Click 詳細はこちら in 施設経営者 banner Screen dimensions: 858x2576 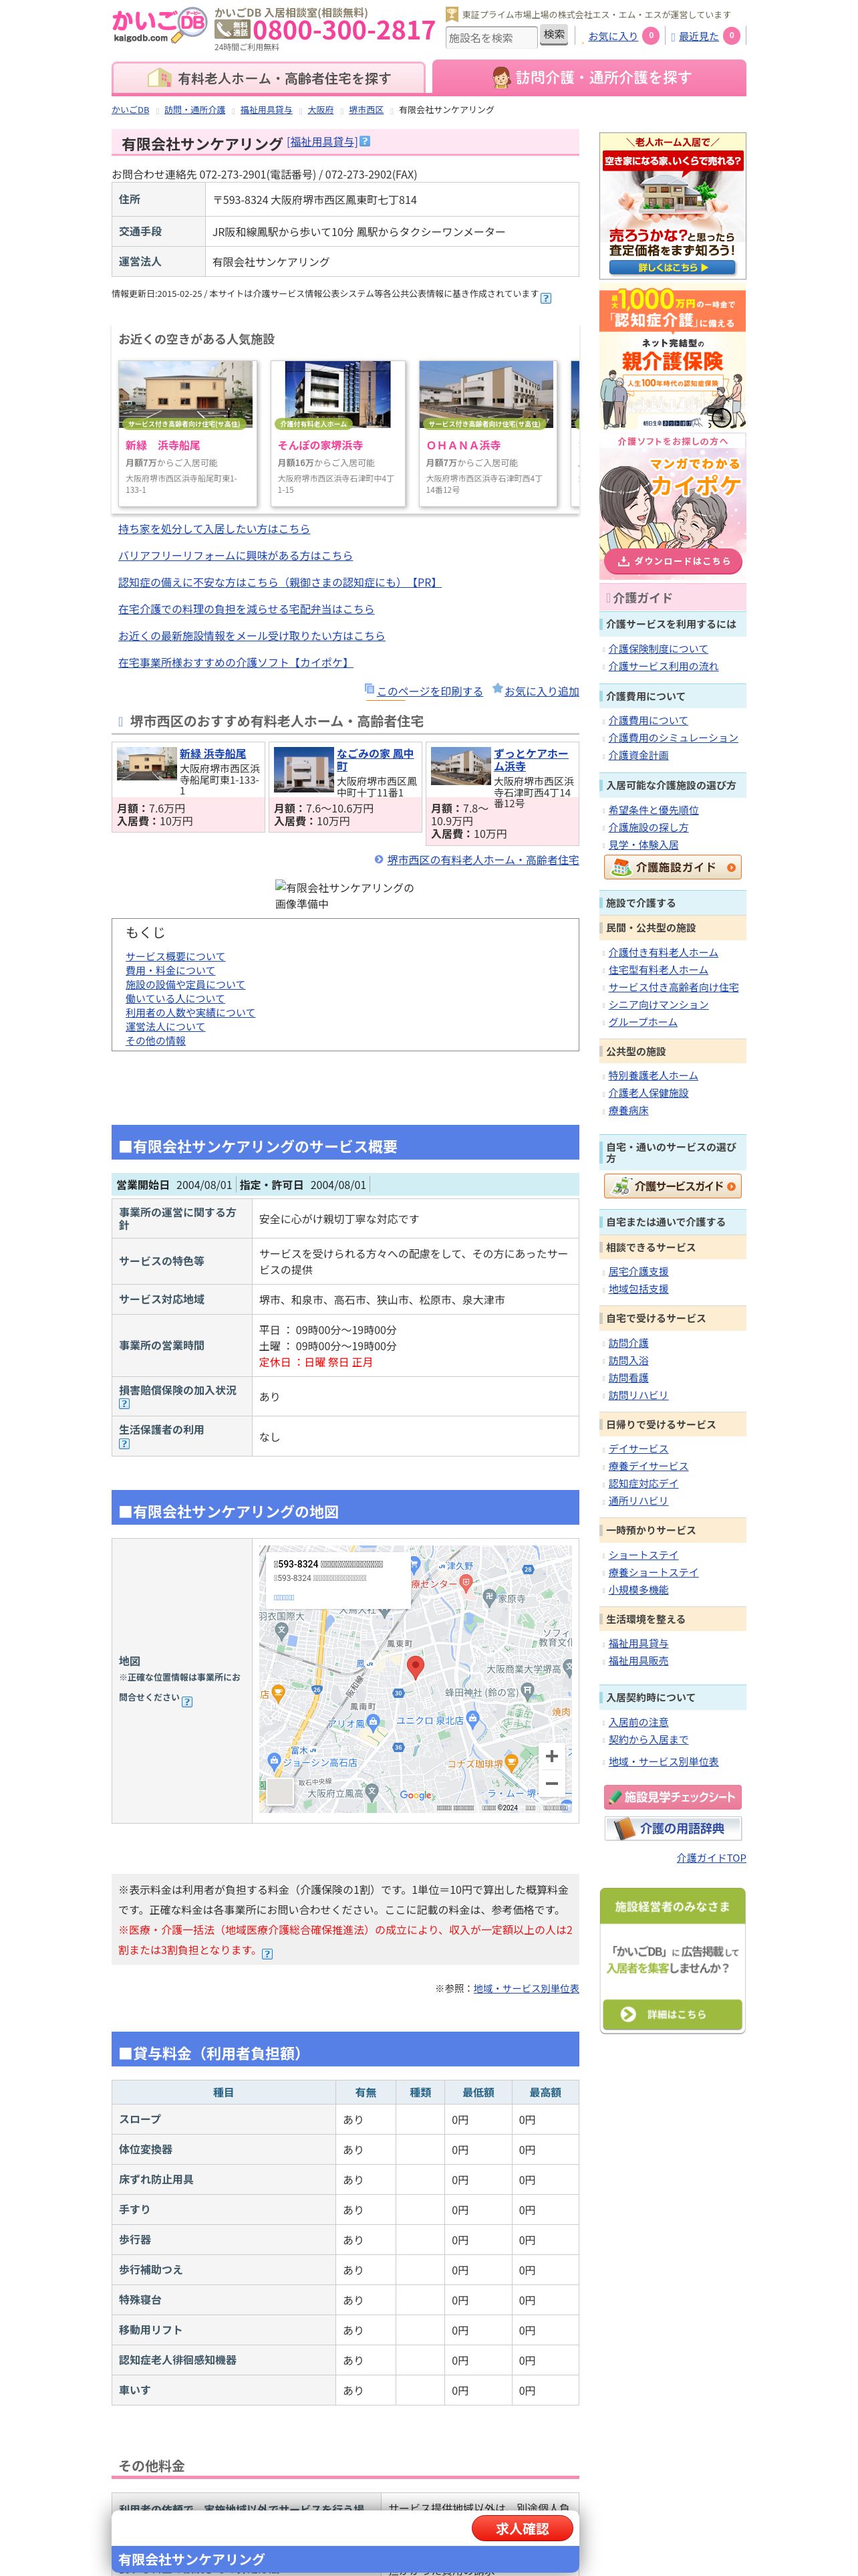pos(673,2014)
